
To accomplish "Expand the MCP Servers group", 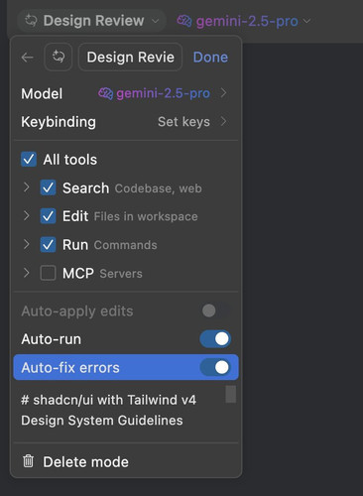I will point(27,273).
